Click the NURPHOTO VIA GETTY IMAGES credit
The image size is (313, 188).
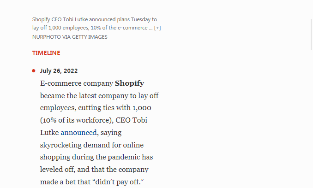point(70,37)
